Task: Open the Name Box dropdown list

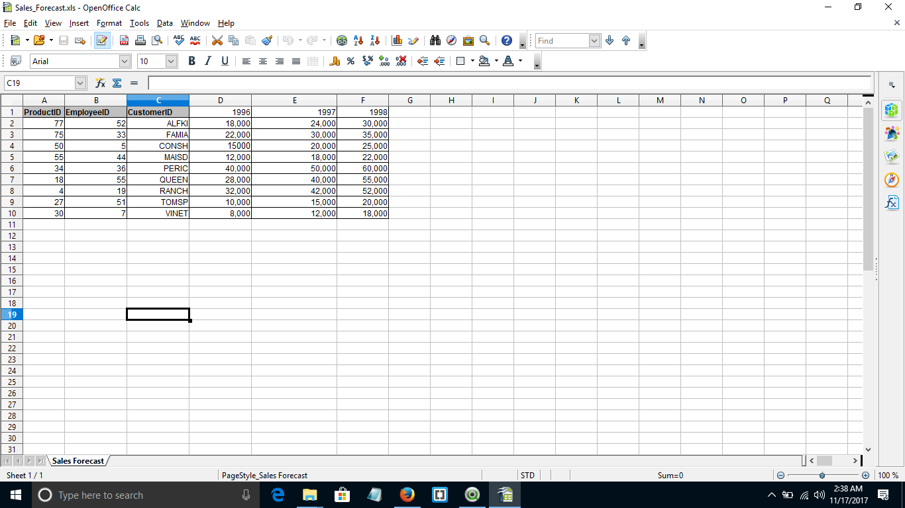Action: tap(81, 83)
